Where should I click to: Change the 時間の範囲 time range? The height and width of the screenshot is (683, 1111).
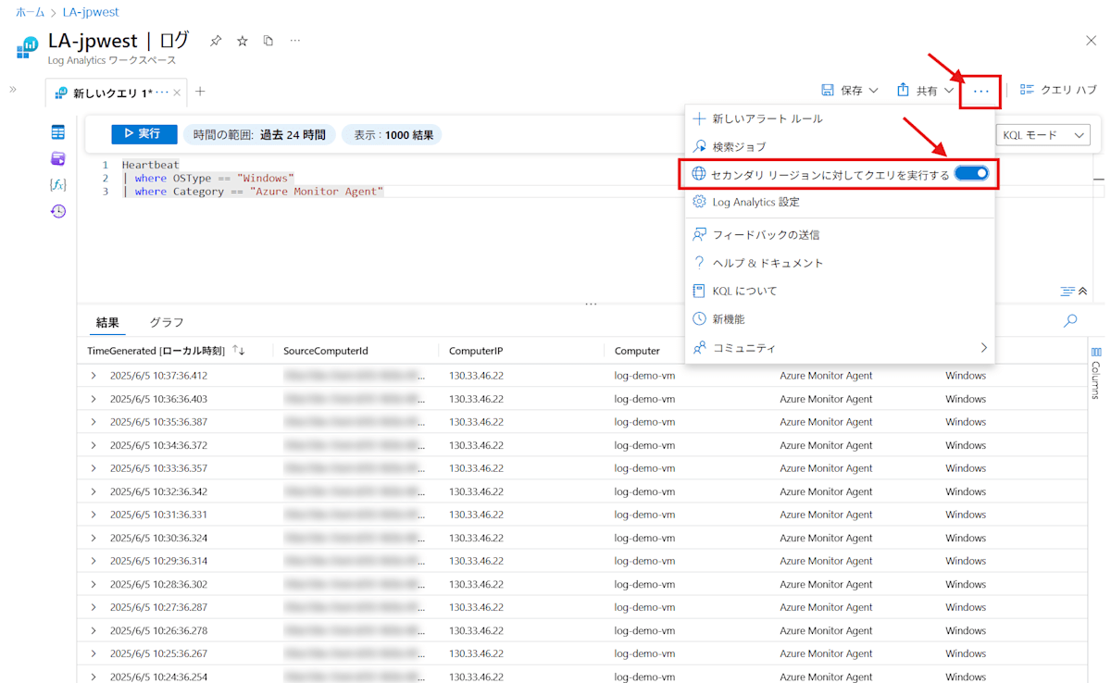click(x=259, y=134)
